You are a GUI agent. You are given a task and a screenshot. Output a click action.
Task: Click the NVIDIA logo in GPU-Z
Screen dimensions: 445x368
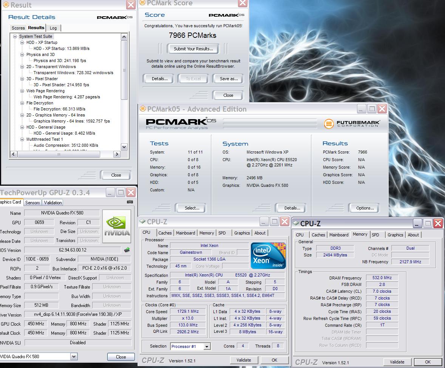[117, 226]
